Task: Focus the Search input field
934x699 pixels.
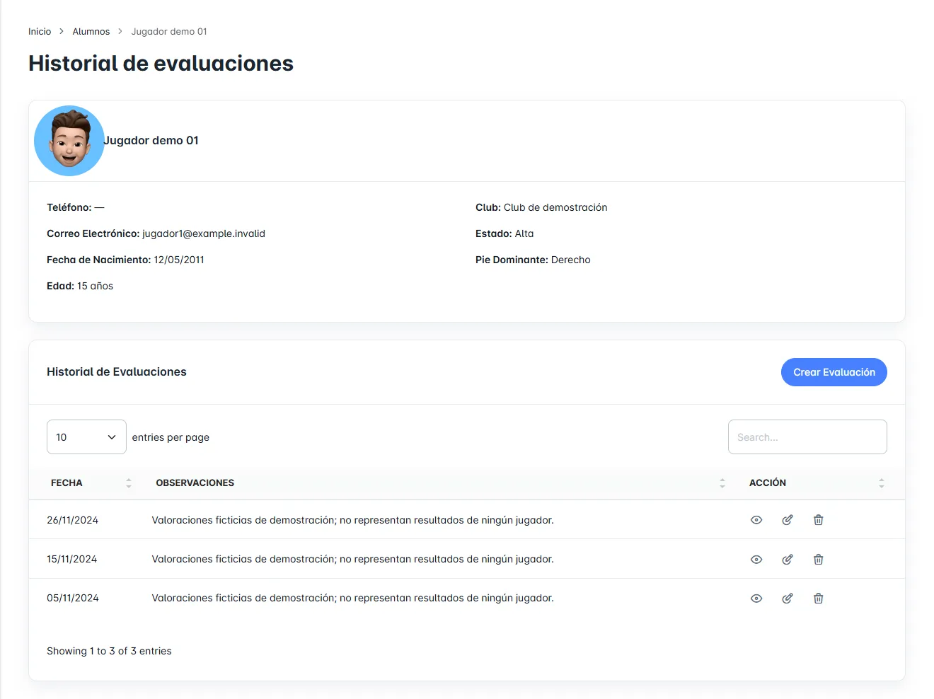Action: [807, 437]
